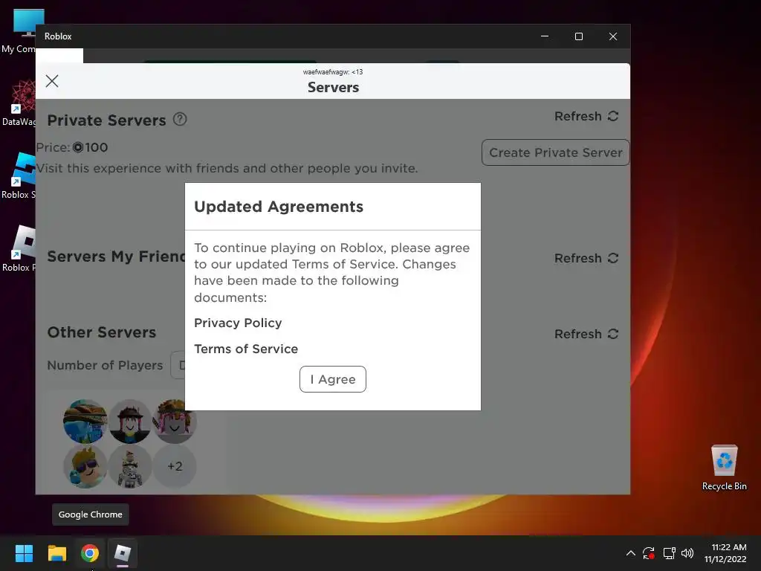761x571 pixels.
Task: Refresh the Servers My Friends list
Action: pos(586,258)
